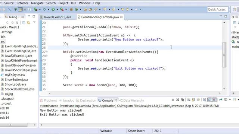Switch to the Declaration tab
239x134 pixels.
coord(86,100)
